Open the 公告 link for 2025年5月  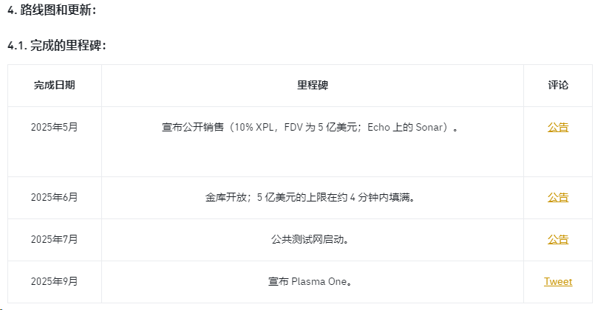(x=558, y=127)
